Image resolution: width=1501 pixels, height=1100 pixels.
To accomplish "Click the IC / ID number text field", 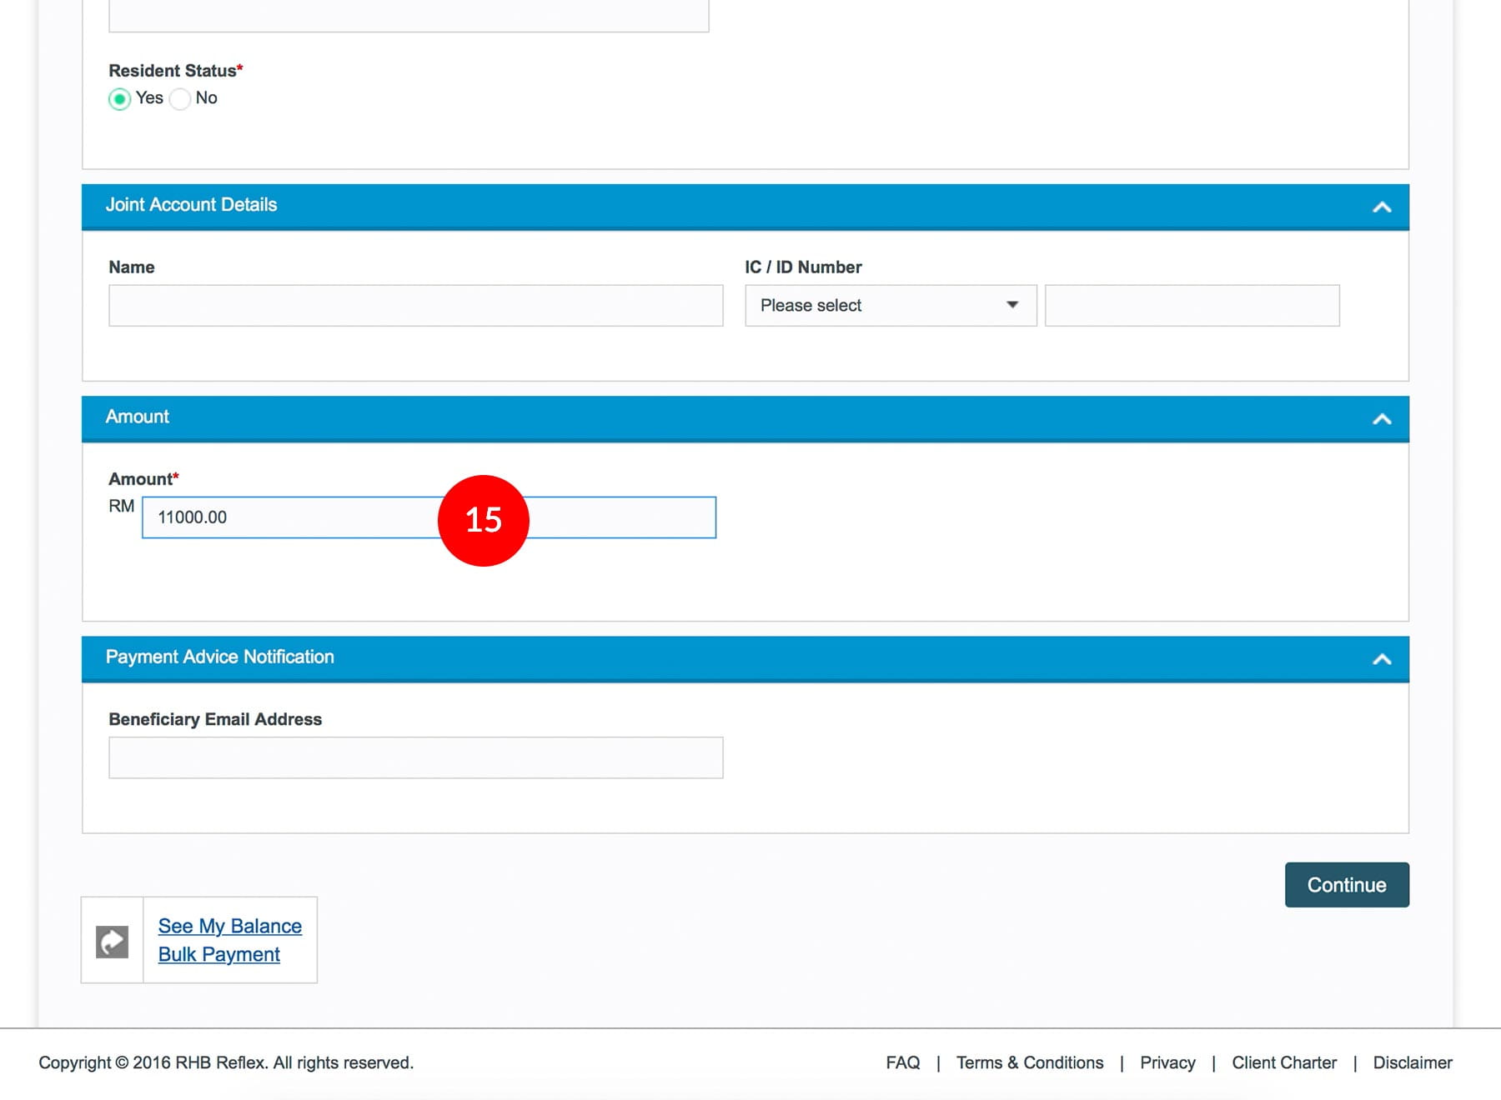I will (x=1192, y=306).
